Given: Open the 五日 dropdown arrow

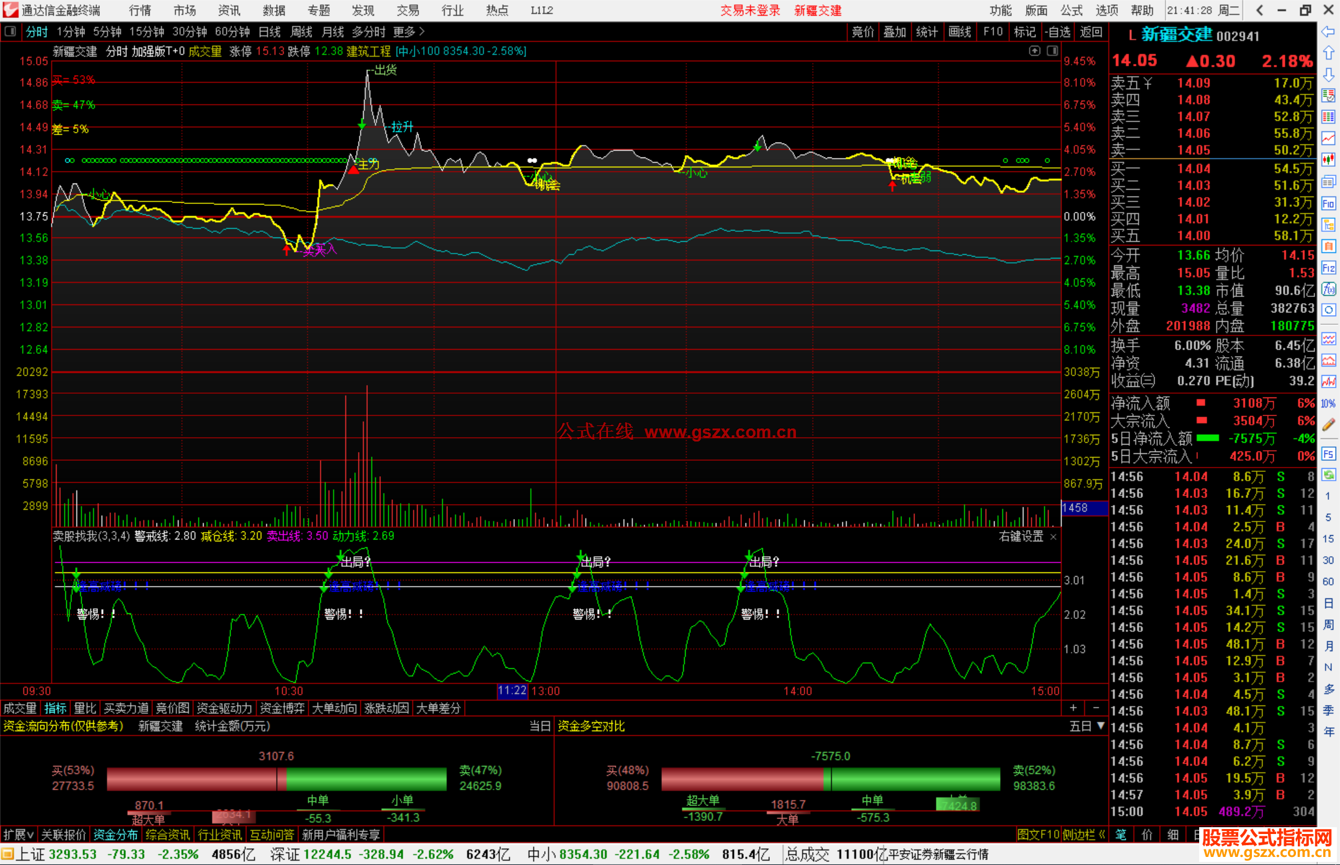Looking at the screenshot, I should click(1101, 725).
